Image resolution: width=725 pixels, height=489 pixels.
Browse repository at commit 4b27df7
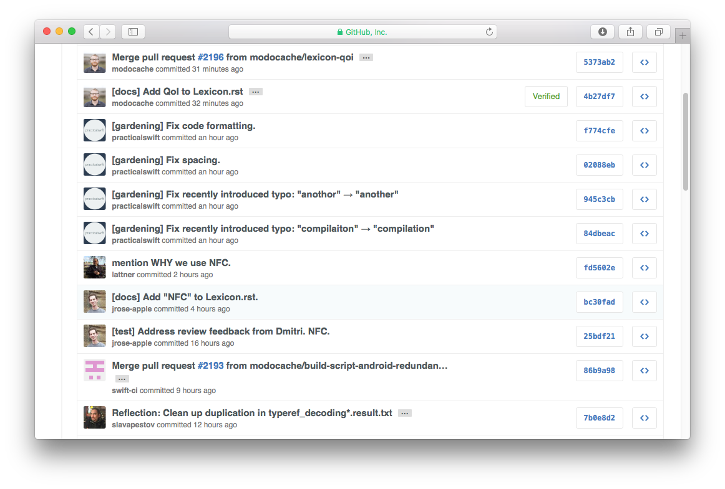pyautogui.click(x=645, y=97)
